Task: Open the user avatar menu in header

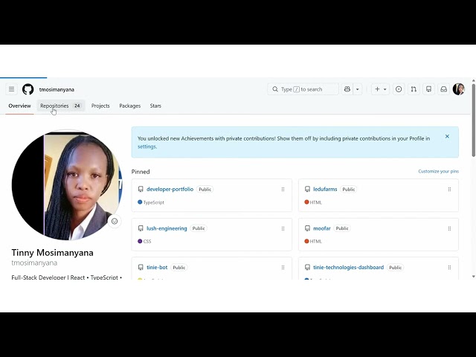Action: tap(459, 89)
